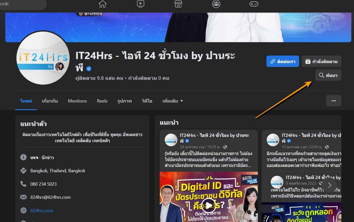
Task: Open the Marketplace storefront icon
Action: click(178, 4)
